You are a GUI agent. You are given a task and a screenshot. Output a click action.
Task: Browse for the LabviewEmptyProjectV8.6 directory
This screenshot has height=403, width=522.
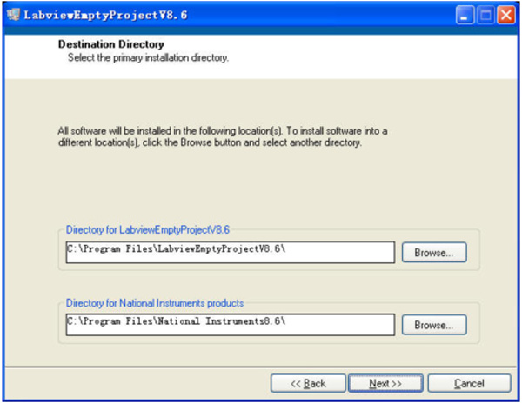coord(433,253)
